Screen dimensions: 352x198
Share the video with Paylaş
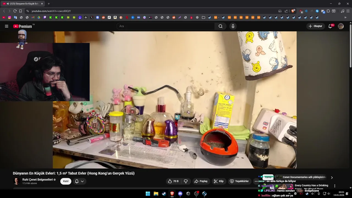tap(201, 181)
